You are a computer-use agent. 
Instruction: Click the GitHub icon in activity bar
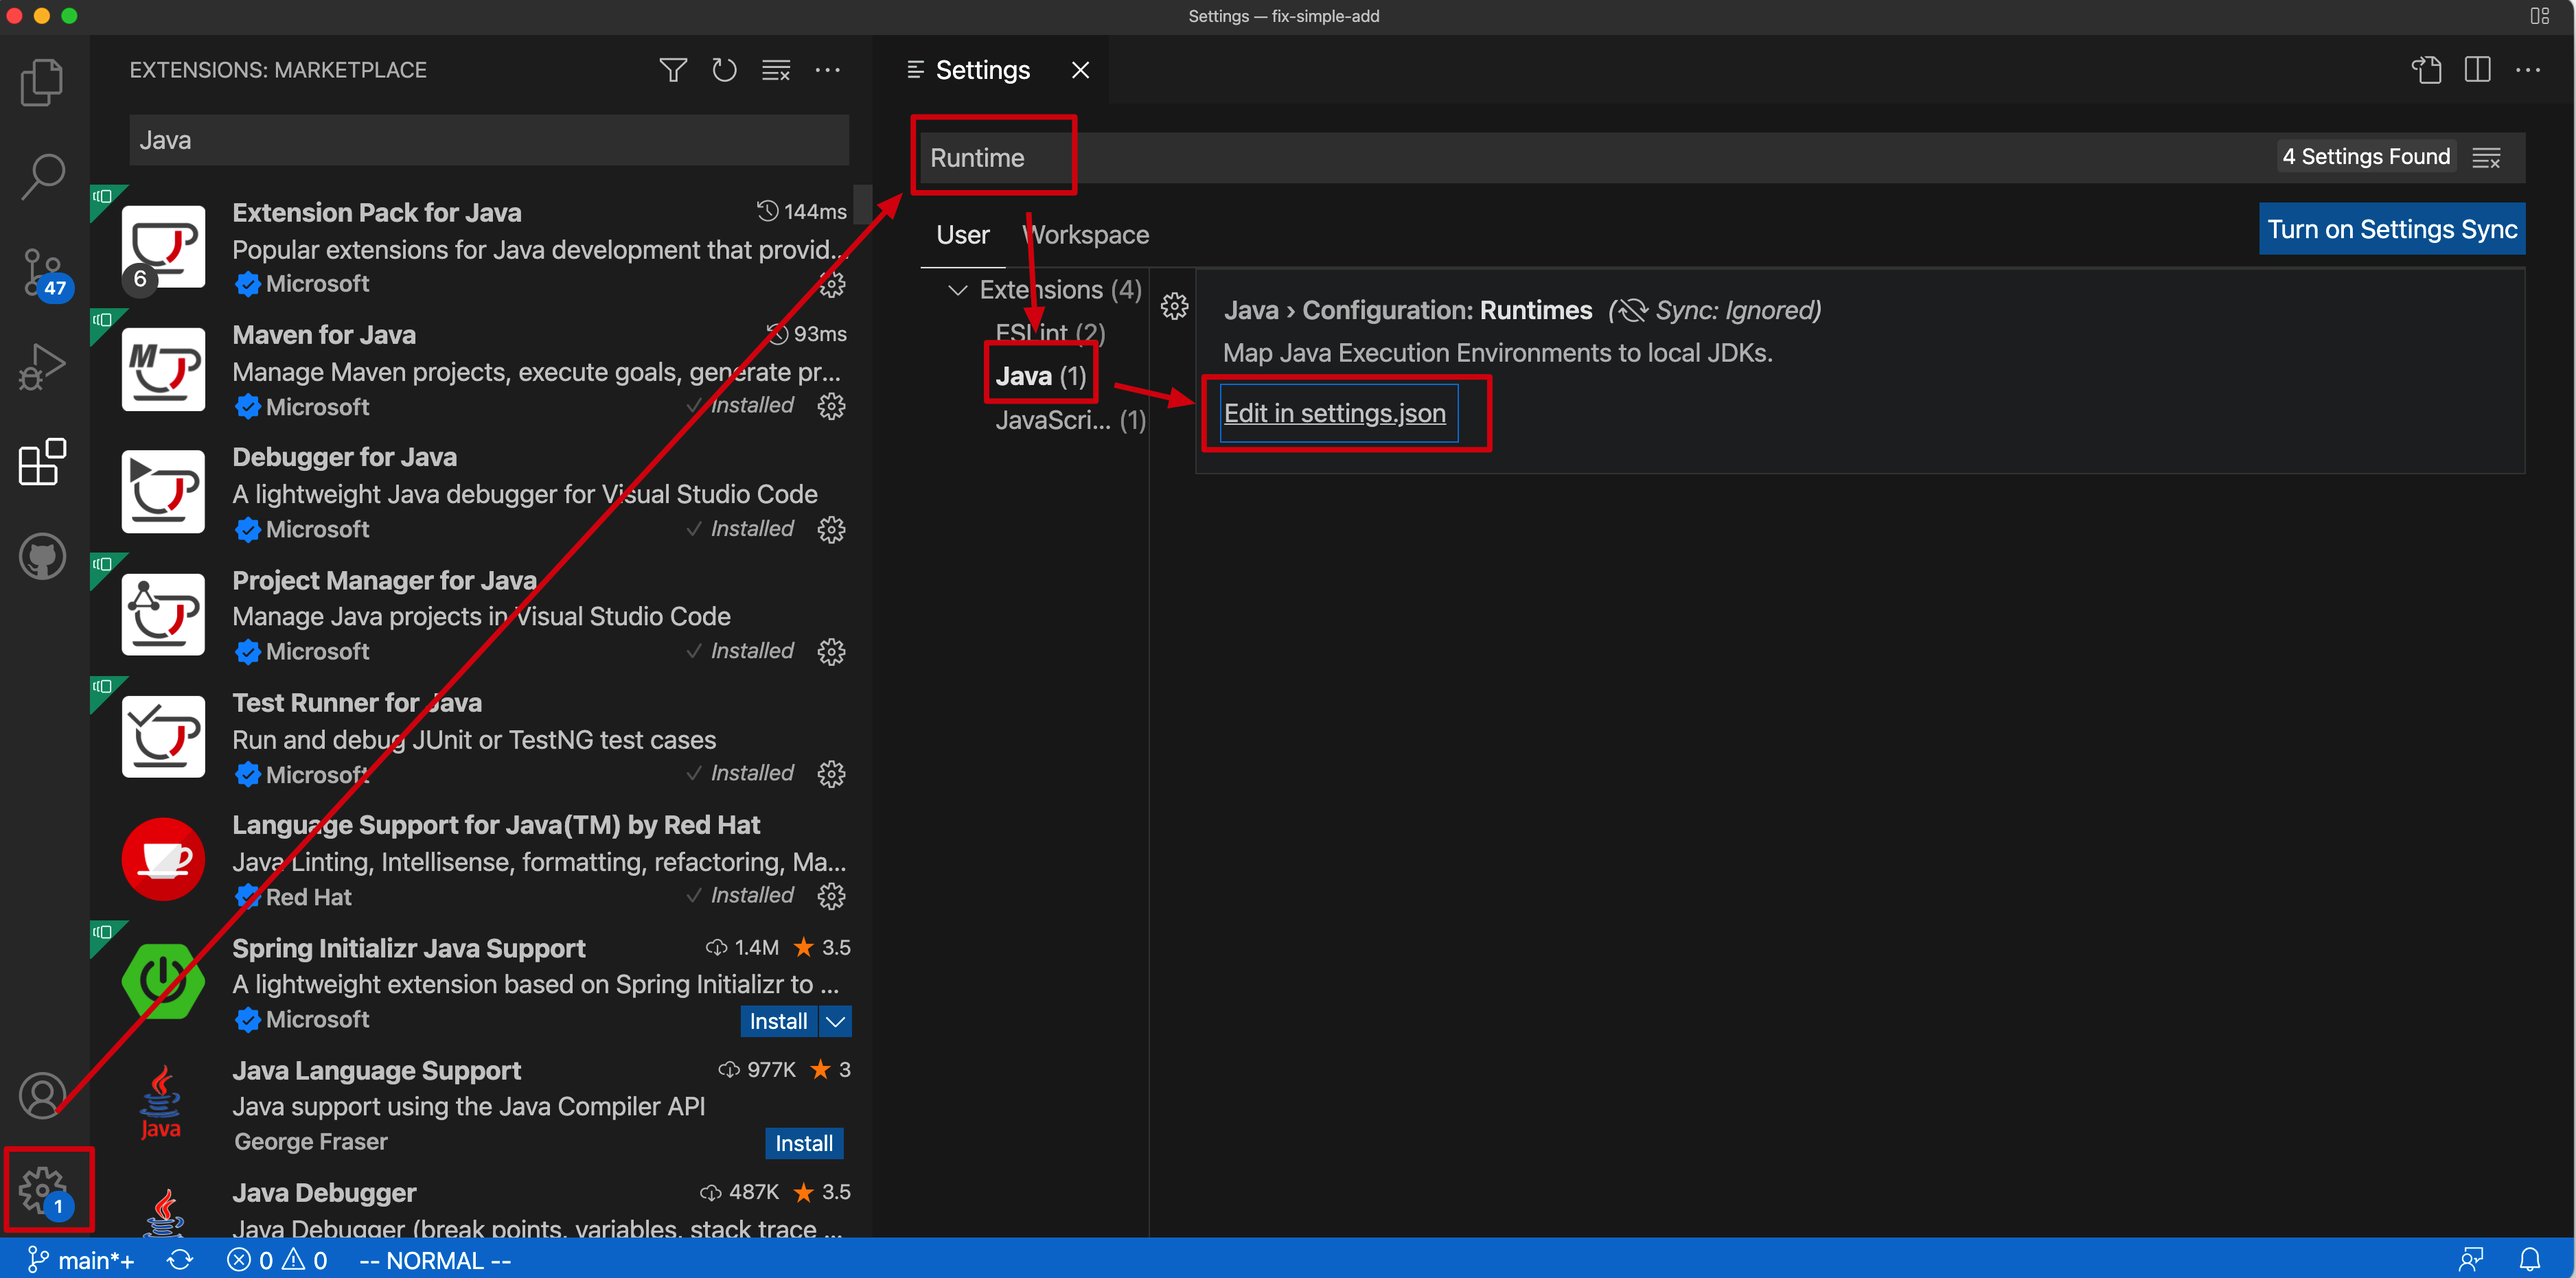[42, 556]
